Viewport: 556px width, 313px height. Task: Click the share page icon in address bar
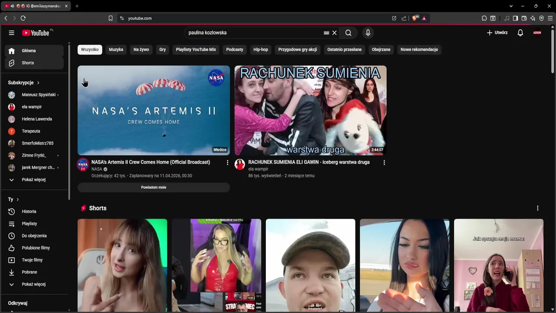404,18
